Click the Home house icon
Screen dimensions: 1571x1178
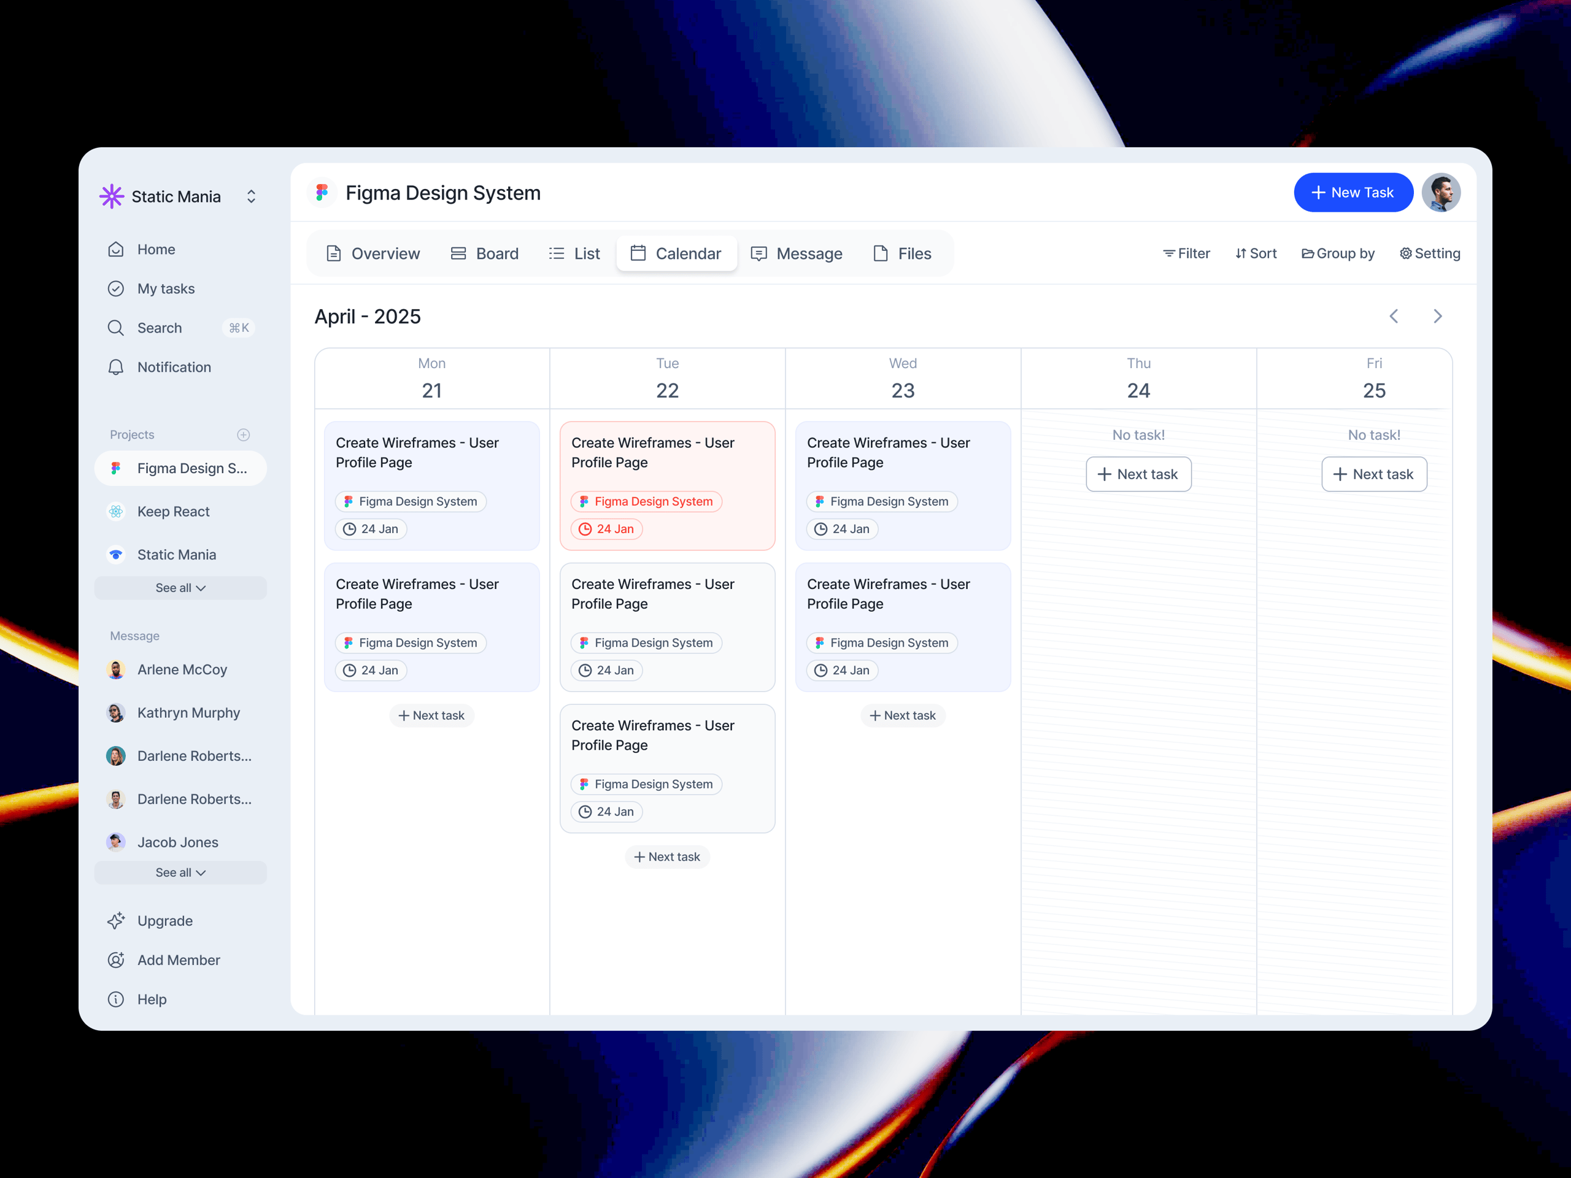[116, 249]
